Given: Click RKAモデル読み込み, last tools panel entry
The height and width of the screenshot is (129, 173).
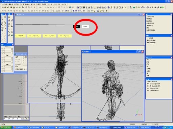Looking at the screenshot, I should 152,90.
